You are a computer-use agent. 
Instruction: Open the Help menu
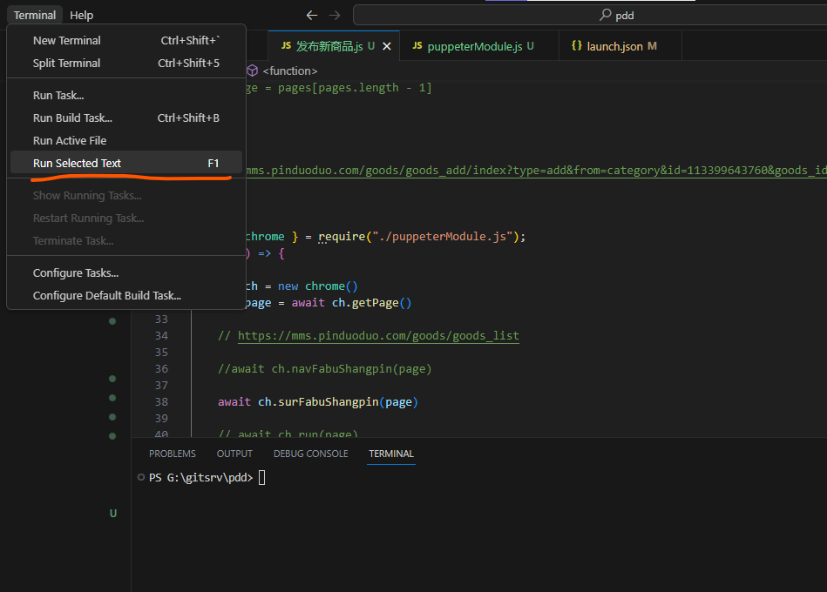pyautogui.click(x=81, y=15)
